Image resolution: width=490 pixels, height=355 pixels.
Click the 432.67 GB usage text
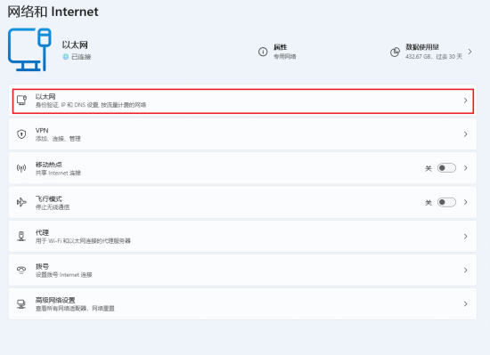[x=434, y=56]
